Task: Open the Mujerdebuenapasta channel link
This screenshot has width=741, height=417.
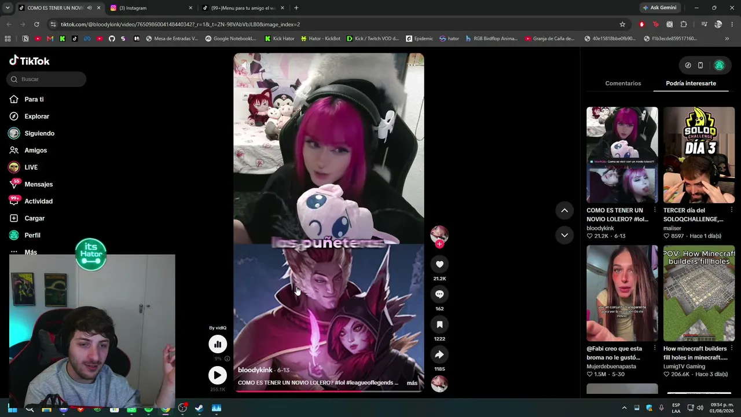Action: pyautogui.click(x=611, y=367)
